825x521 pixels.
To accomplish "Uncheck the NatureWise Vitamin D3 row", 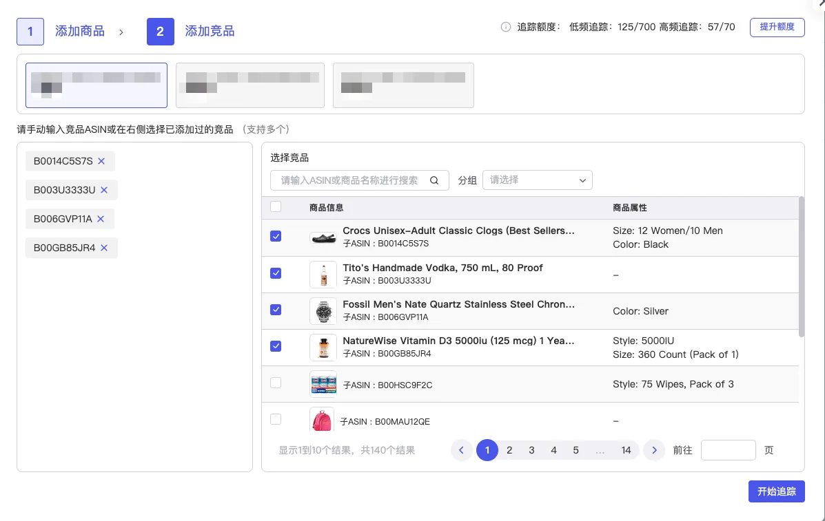I will click(x=276, y=346).
